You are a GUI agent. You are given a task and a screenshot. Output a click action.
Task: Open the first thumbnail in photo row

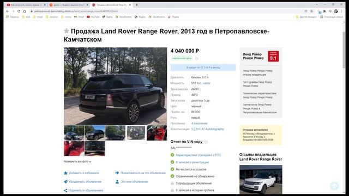tap(74, 133)
